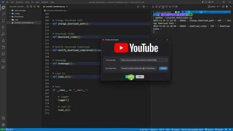Open the Run and Debug view

tap(3, 34)
